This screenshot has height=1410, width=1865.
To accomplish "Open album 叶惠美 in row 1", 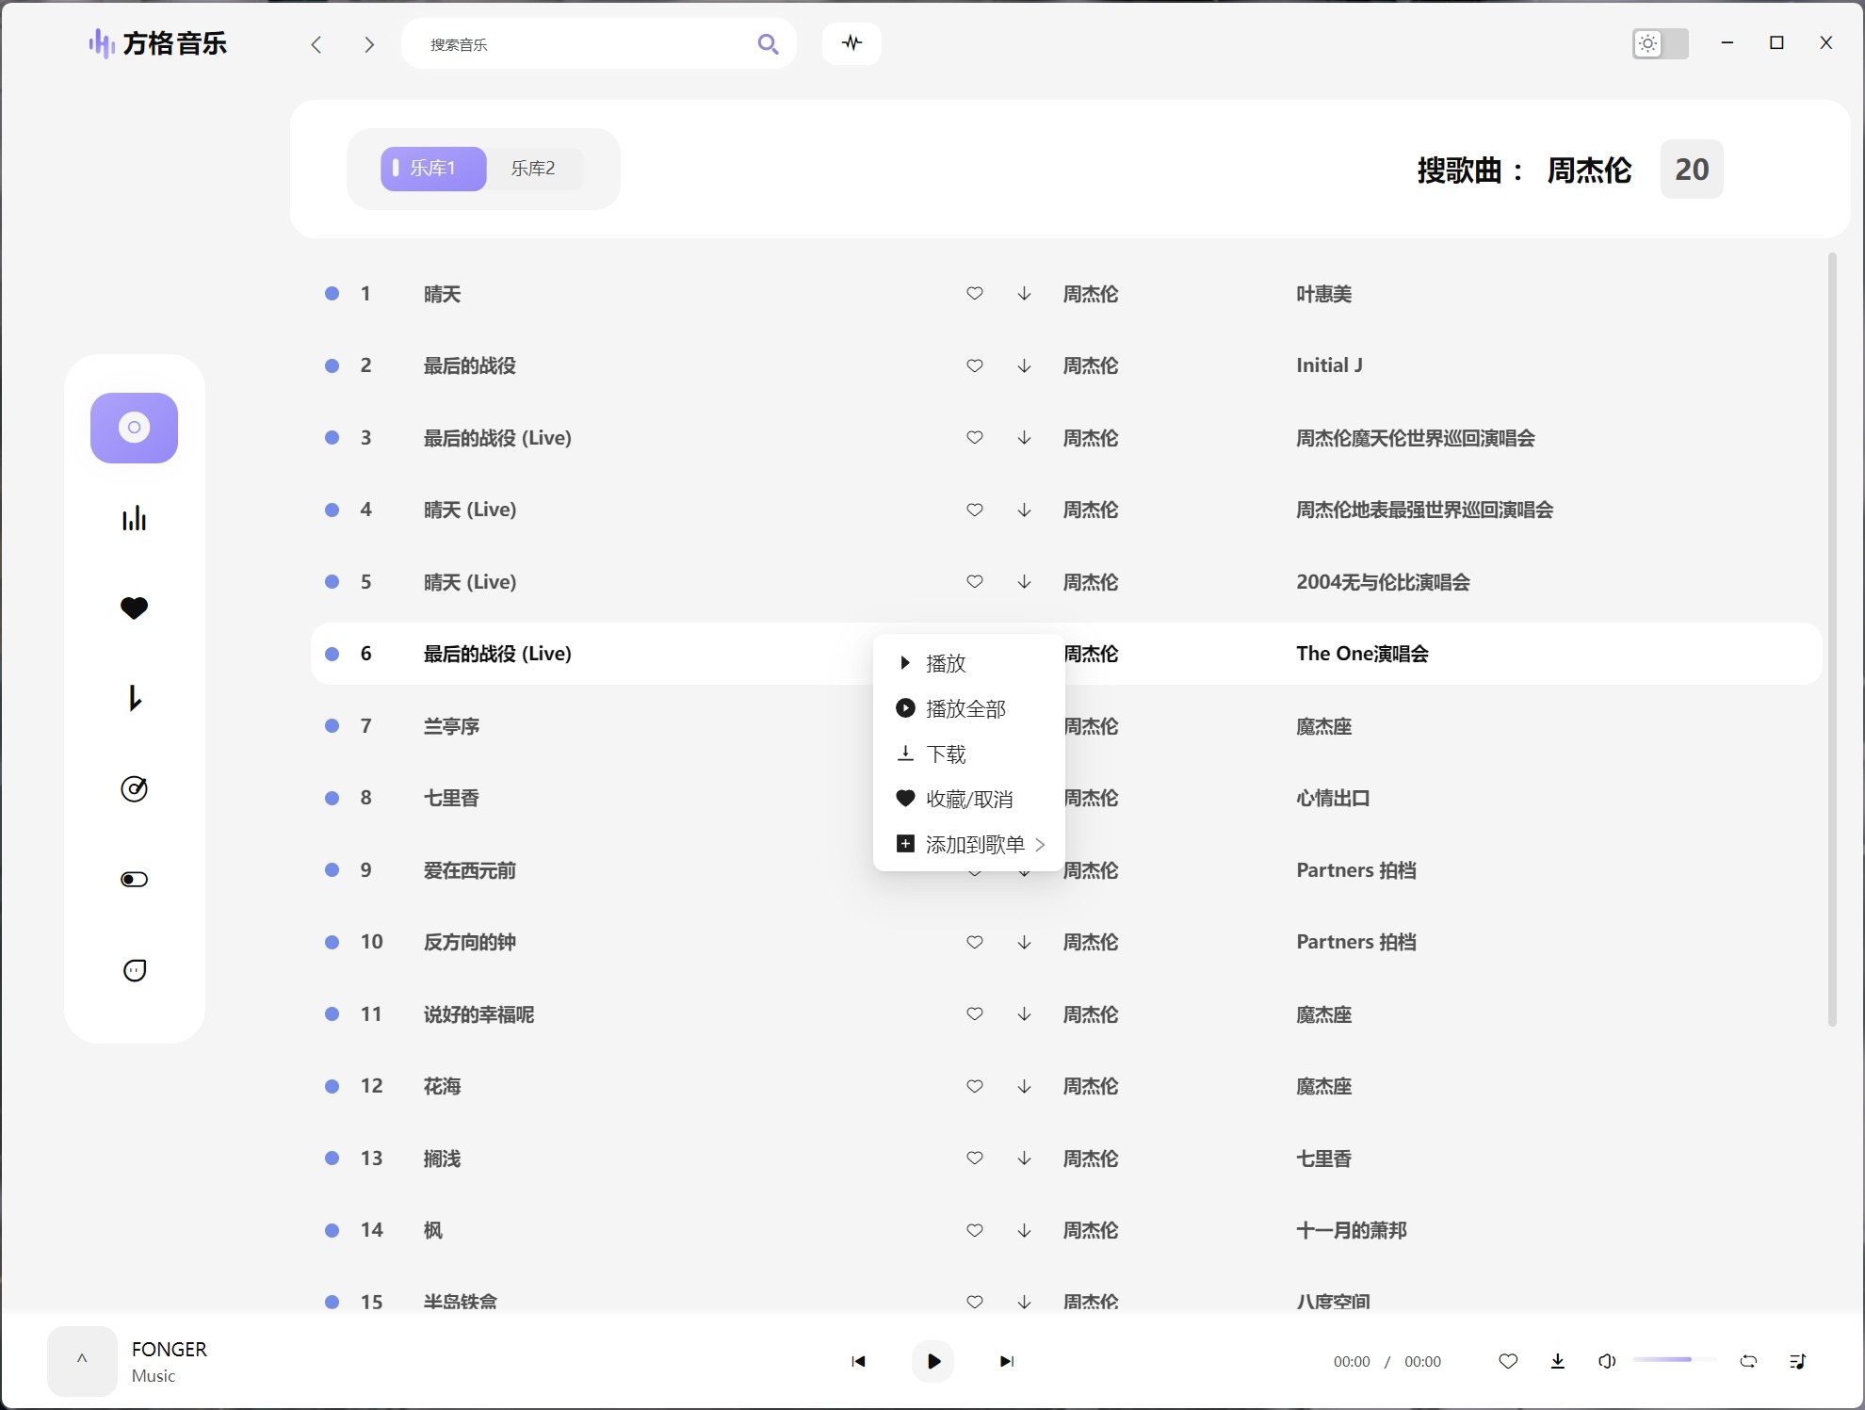I will (x=1323, y=294).
